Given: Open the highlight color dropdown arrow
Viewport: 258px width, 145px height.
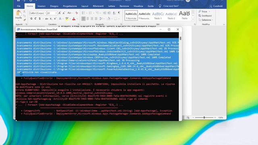Looking at the screenshot, I should [70, 19].
